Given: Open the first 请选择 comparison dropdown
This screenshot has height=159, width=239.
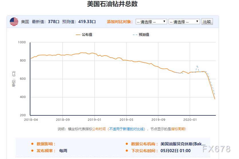Looking at the screenshot, I should tap(151, 22).
